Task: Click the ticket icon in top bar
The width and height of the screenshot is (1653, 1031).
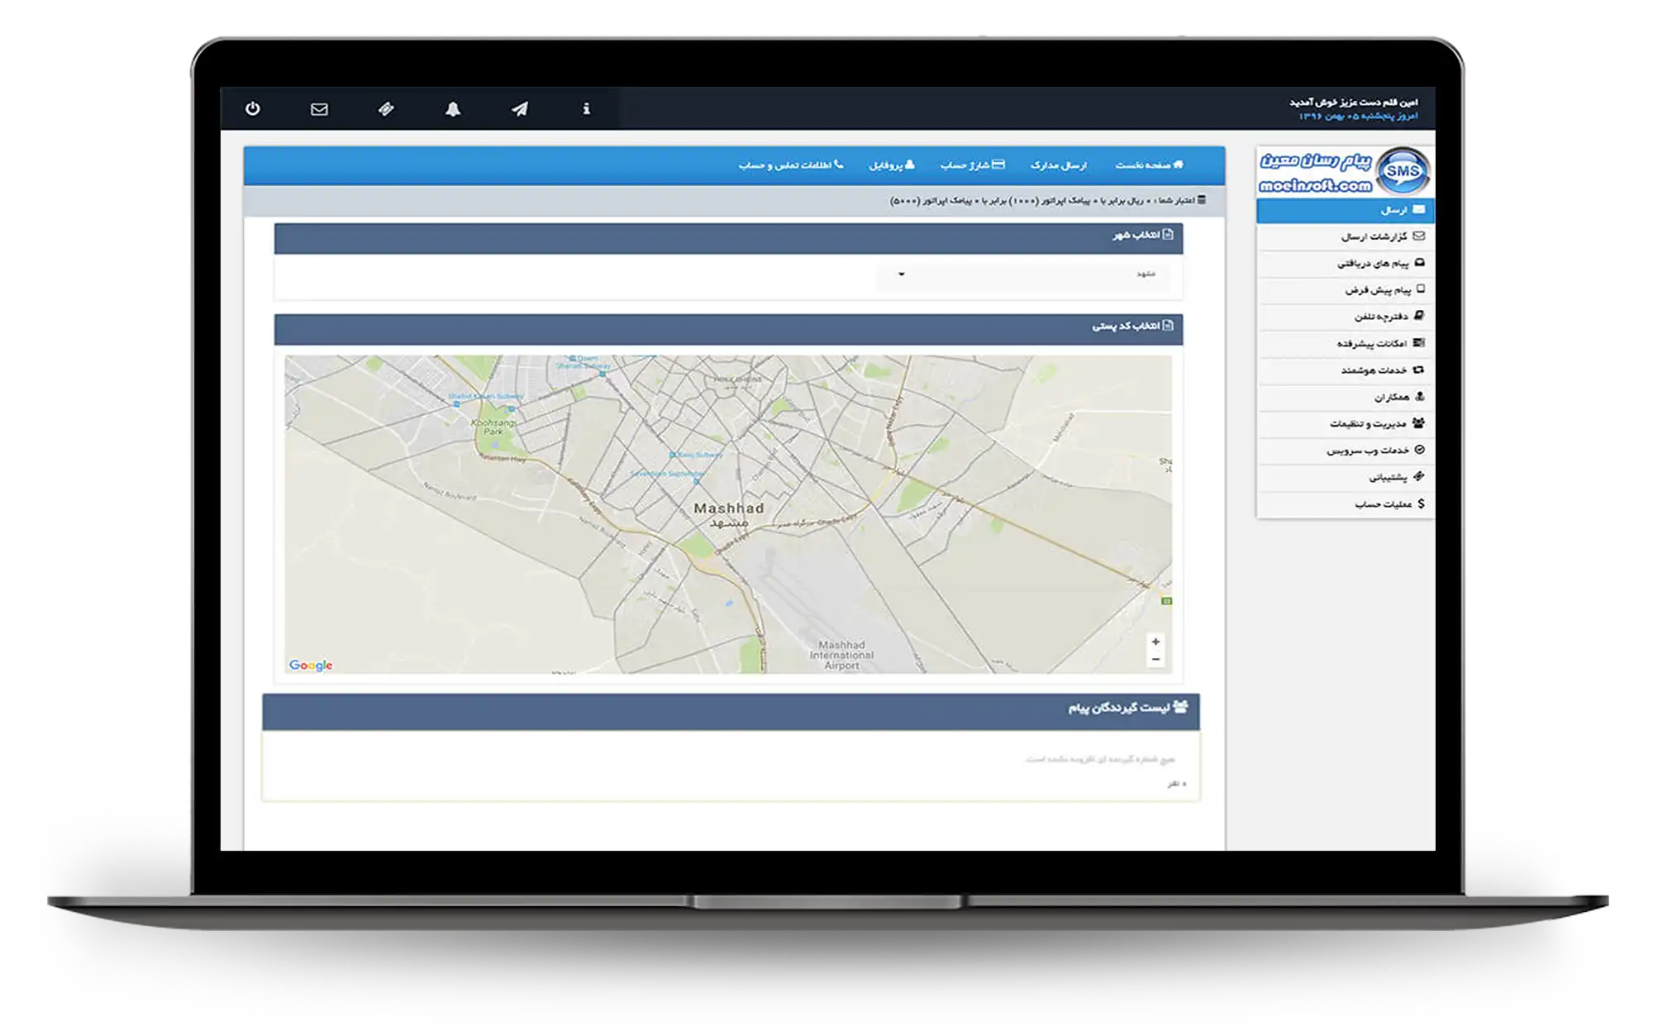Action: click(x=386, y=109)
